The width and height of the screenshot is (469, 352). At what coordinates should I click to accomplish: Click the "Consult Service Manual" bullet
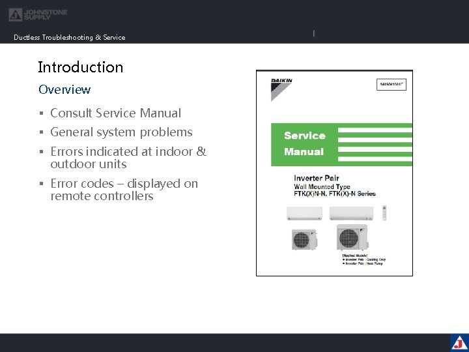click(x=115, y=113)
